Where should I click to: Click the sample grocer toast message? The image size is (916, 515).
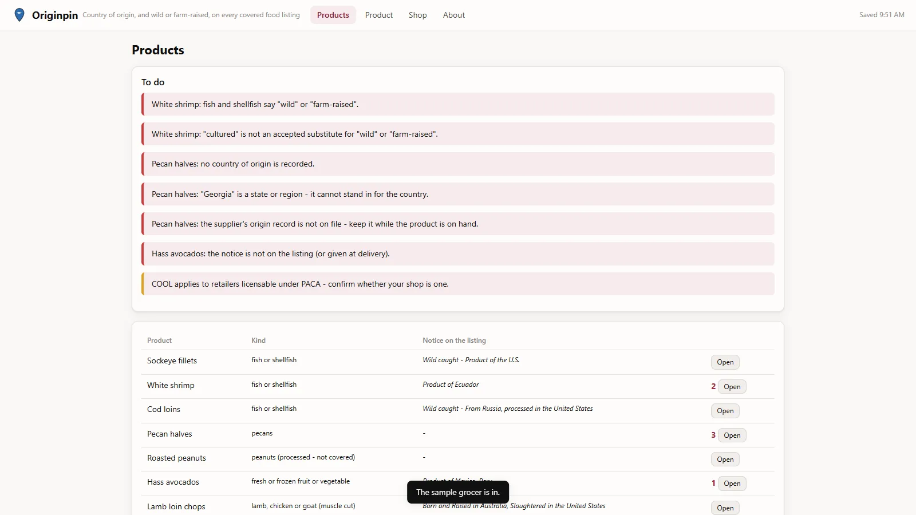point(458,492)
